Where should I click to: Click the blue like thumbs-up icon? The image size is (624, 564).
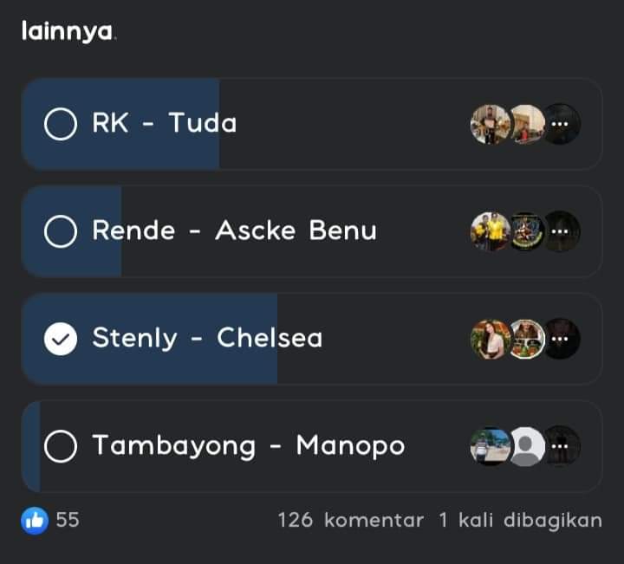coord(35,520)
